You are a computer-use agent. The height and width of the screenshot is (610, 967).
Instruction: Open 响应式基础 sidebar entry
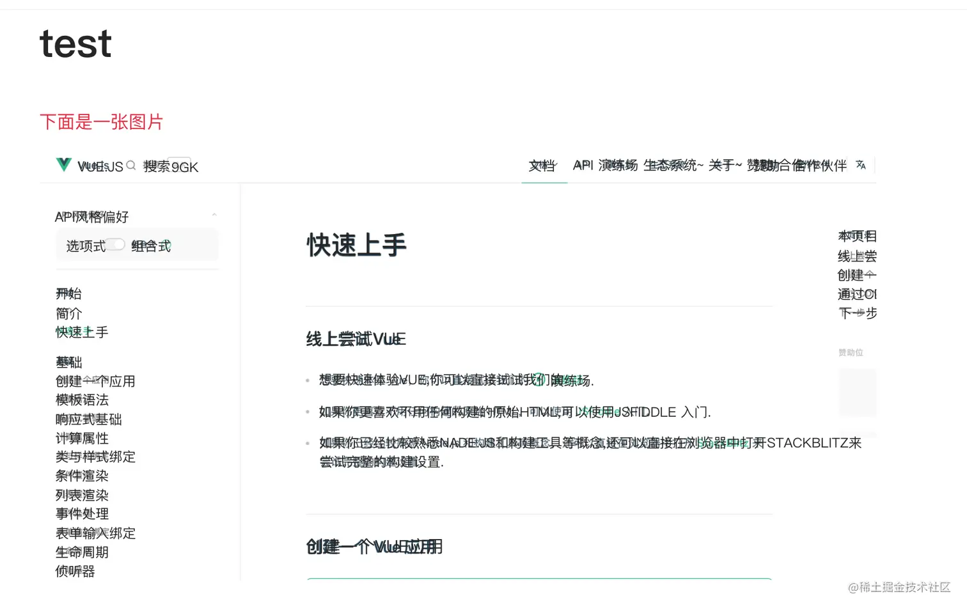click(x=88, y=419)
